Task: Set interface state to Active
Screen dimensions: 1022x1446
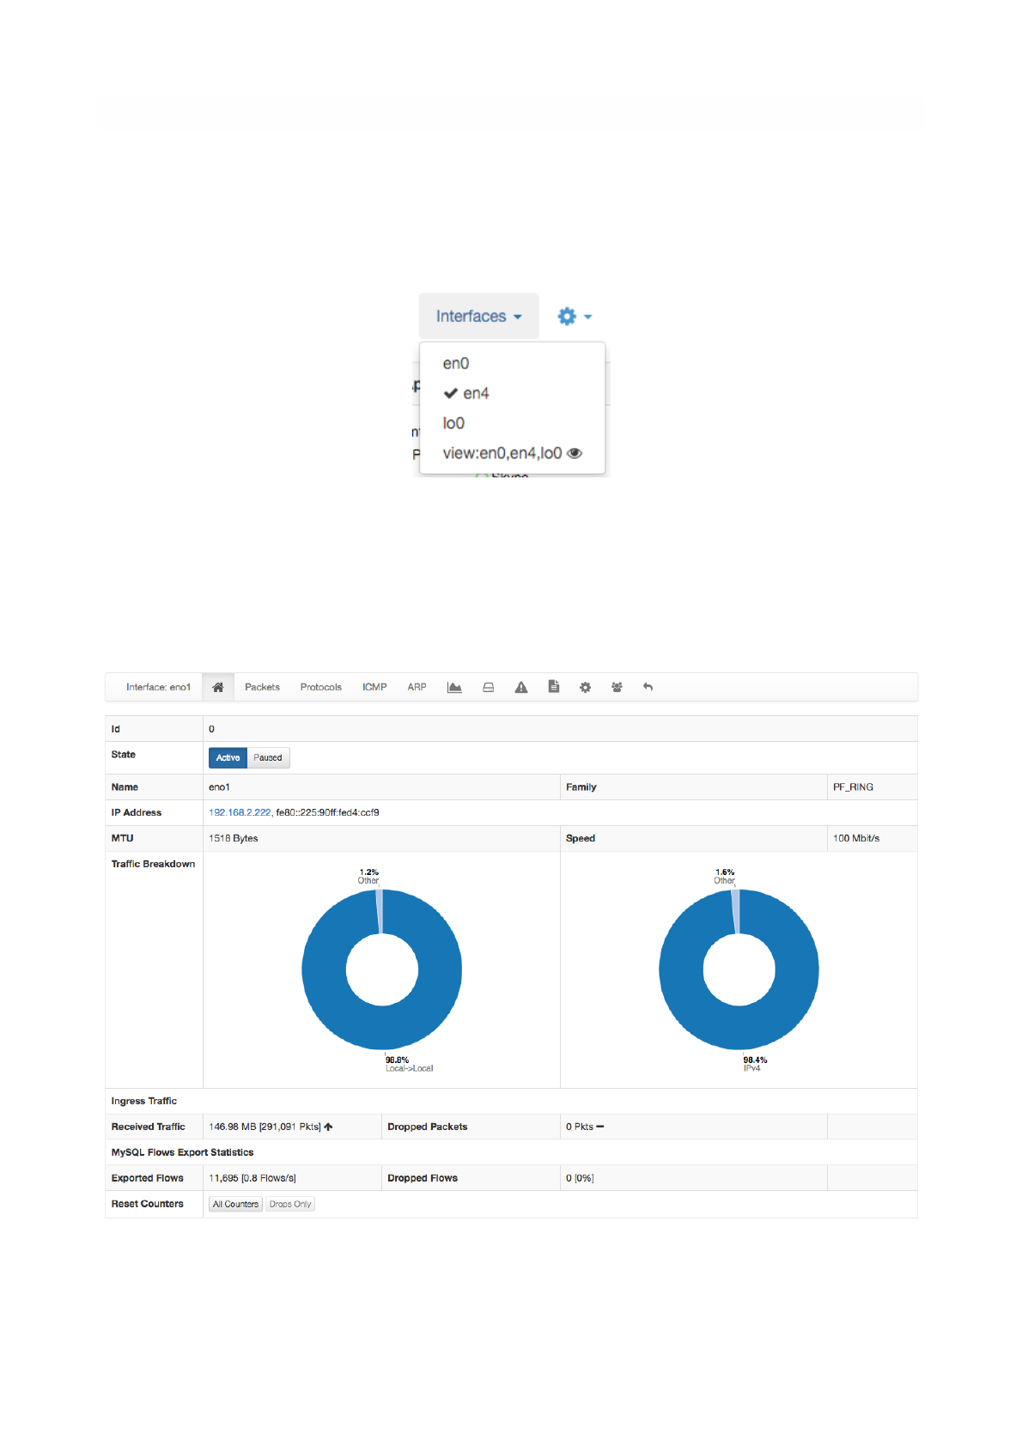Action: 228,757
